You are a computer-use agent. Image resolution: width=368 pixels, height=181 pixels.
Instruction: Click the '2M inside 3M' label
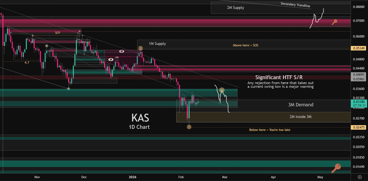(301, 117)
